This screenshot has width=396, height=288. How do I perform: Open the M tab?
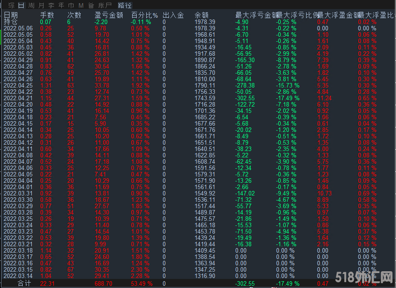pyautogui.click(x=81, y=5)
